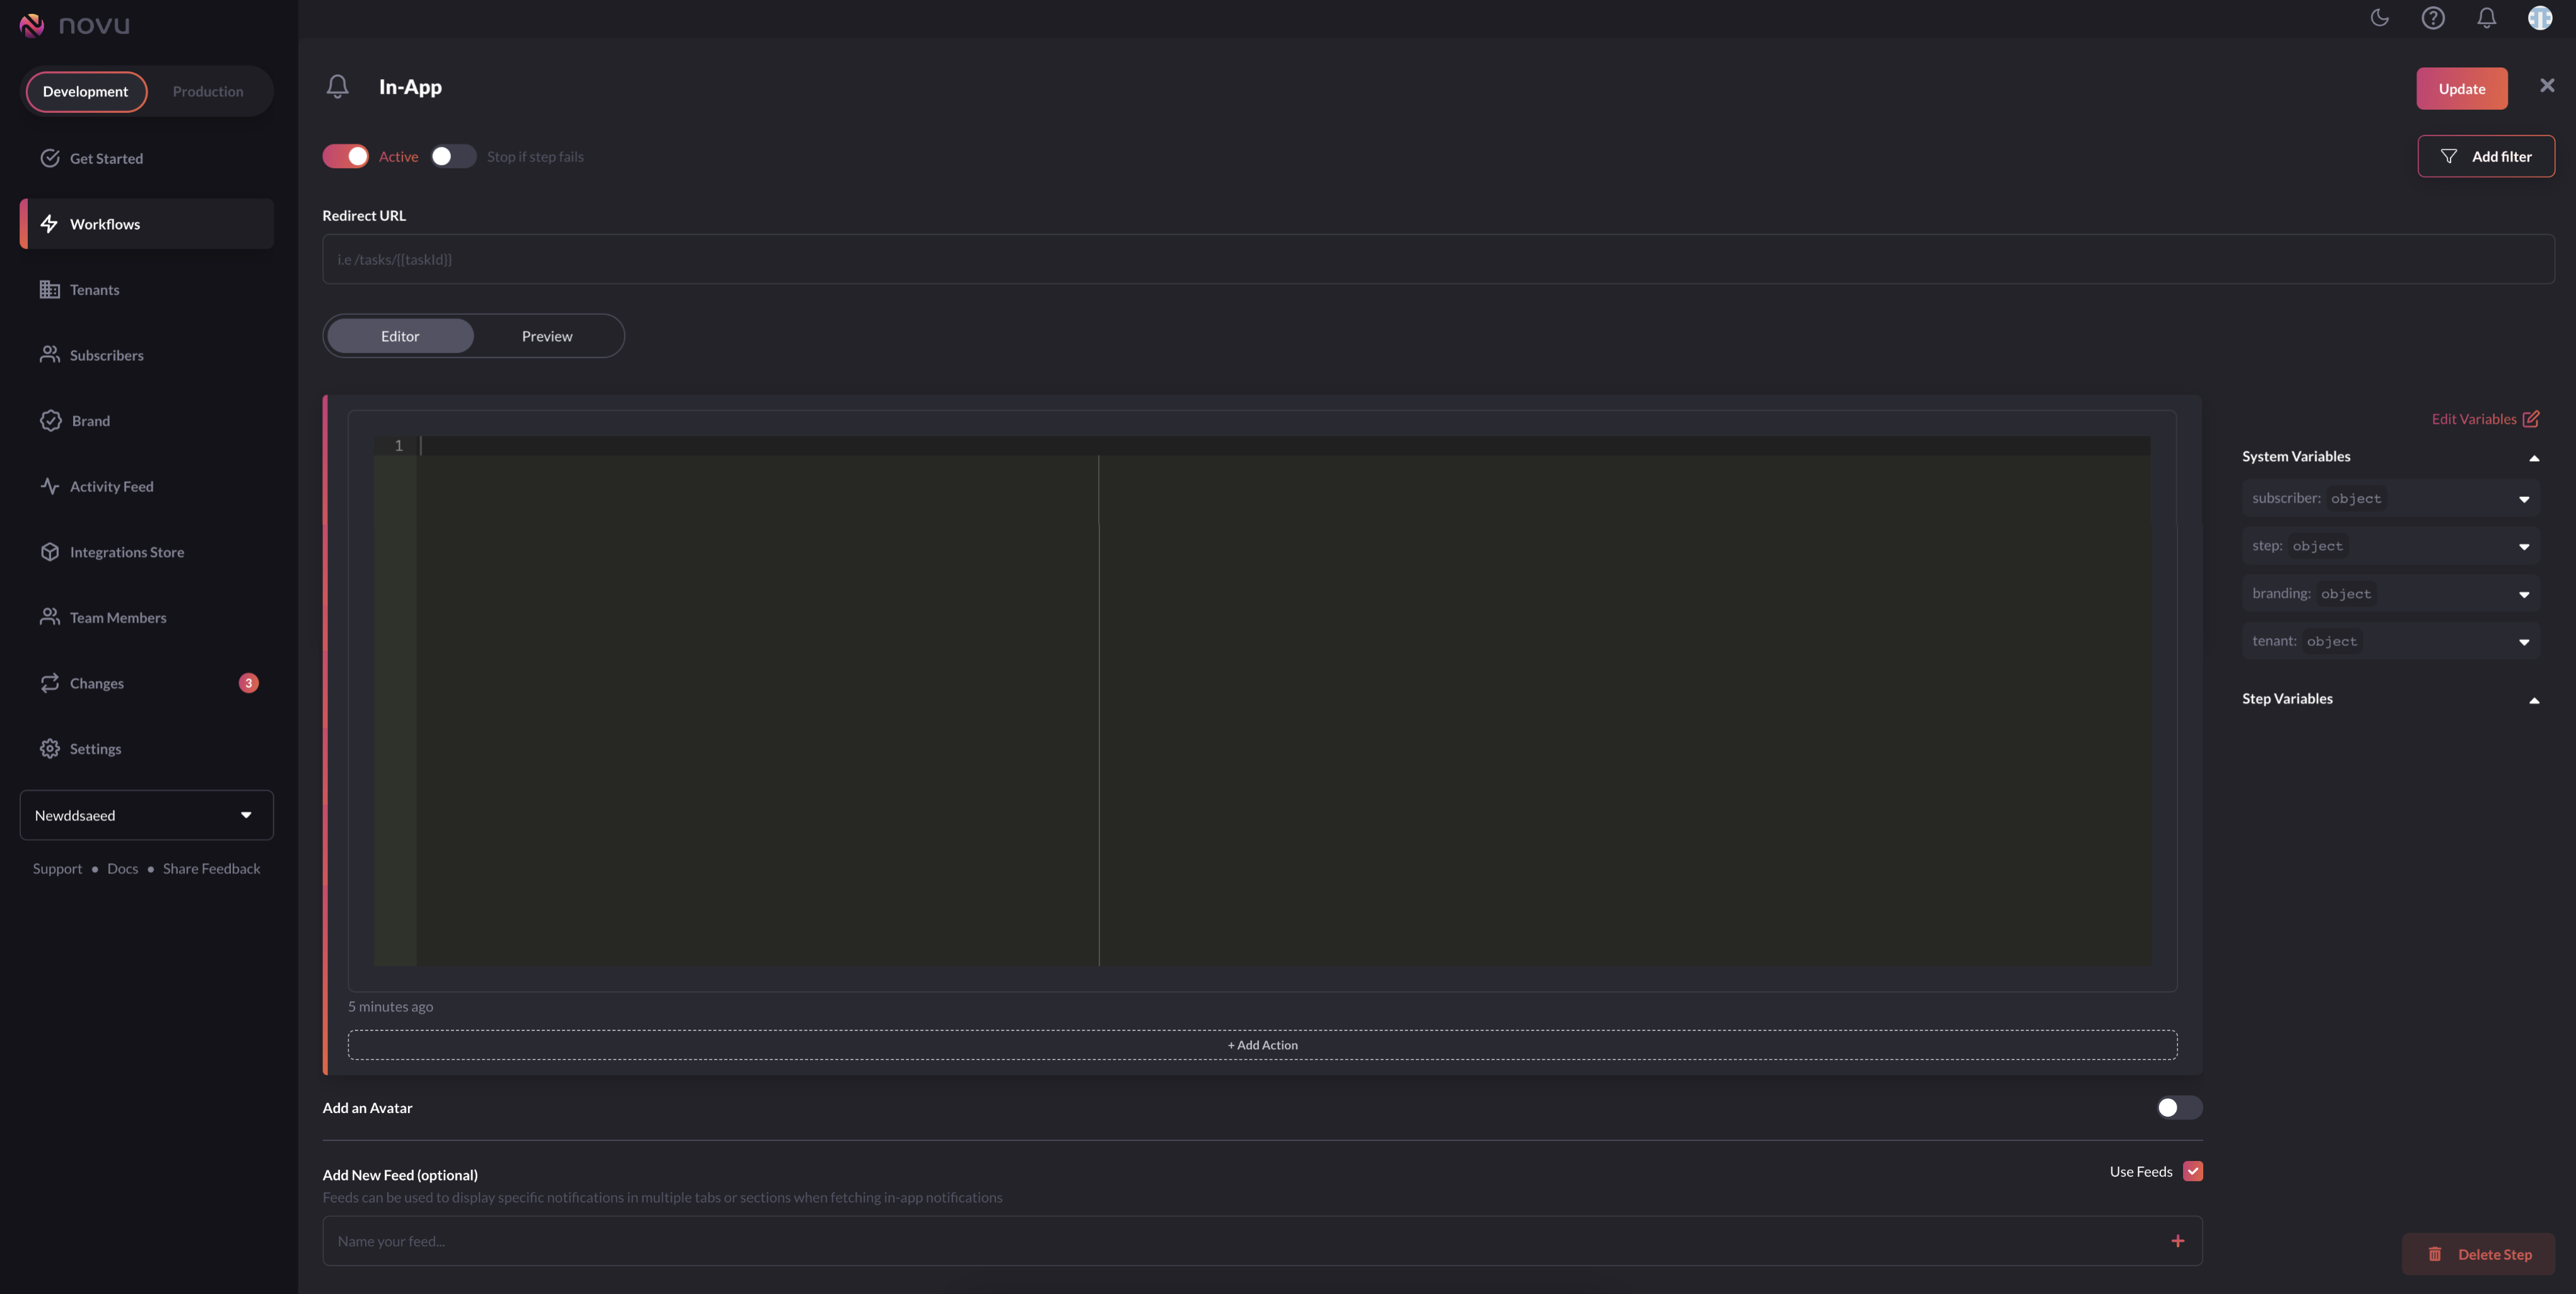This screenshot has width=2576, height=1294.
Task: Open notifications via the bell icon
Action: click(x=2486, y=18)
